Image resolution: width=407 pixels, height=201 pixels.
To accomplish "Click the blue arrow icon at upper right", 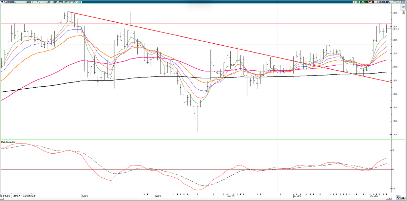I will (x=403, y=7).
